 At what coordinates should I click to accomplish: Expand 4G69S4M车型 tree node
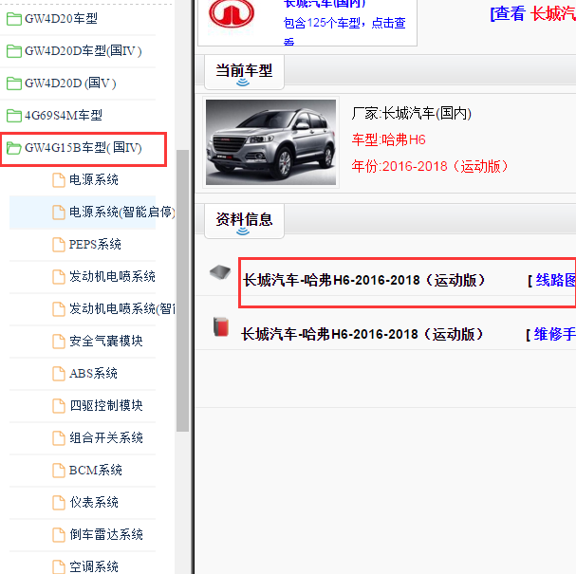click(x=64, y=116)
